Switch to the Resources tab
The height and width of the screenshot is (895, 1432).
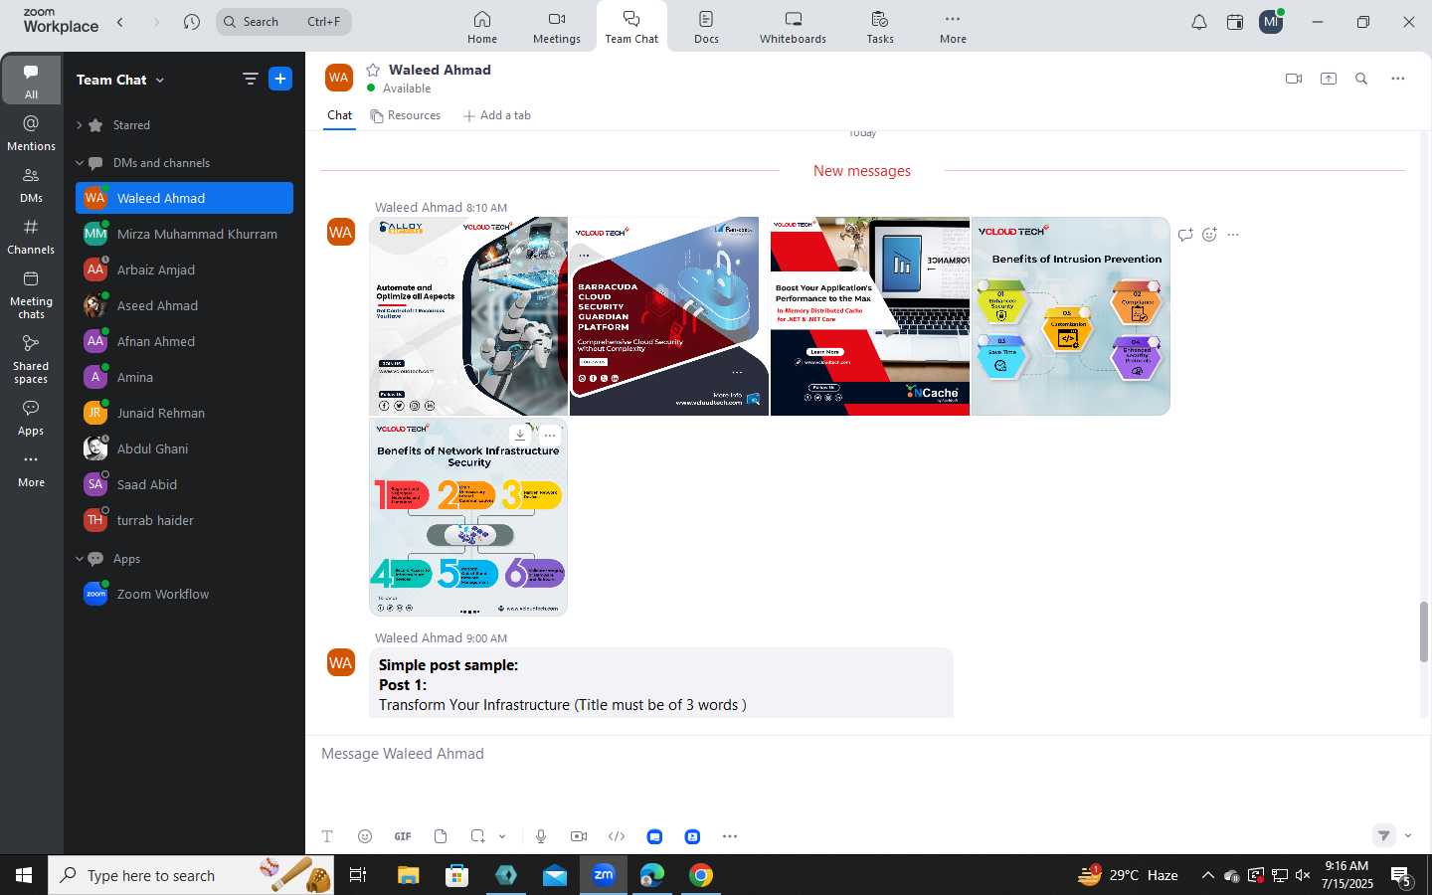click(x=405, y=115)
